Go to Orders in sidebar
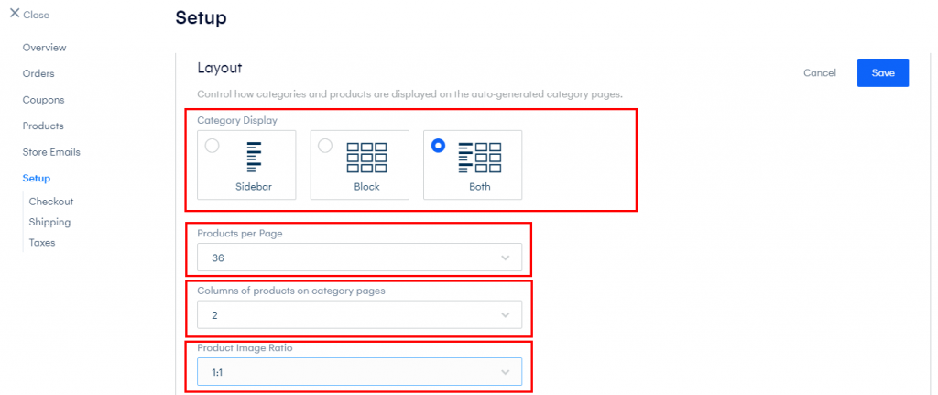 [38, 73]
